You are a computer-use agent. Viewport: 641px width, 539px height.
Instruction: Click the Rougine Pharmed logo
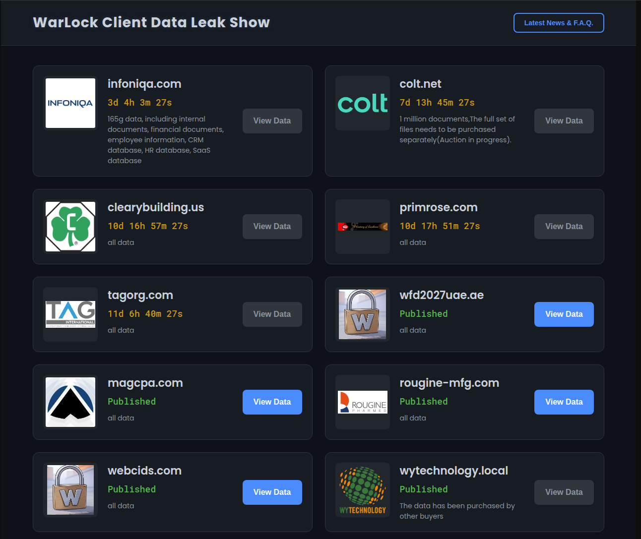[363, 402]
